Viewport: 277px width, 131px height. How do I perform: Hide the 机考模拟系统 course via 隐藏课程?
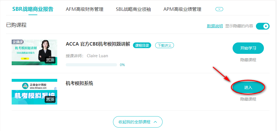coord(248,99)
